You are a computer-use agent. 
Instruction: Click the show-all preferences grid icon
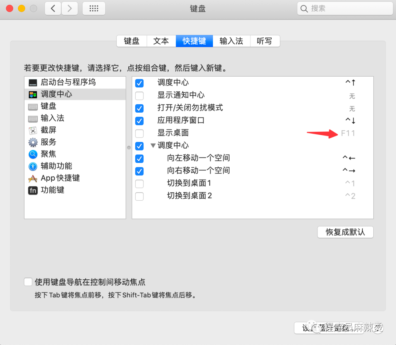click(x=93, y=8)
